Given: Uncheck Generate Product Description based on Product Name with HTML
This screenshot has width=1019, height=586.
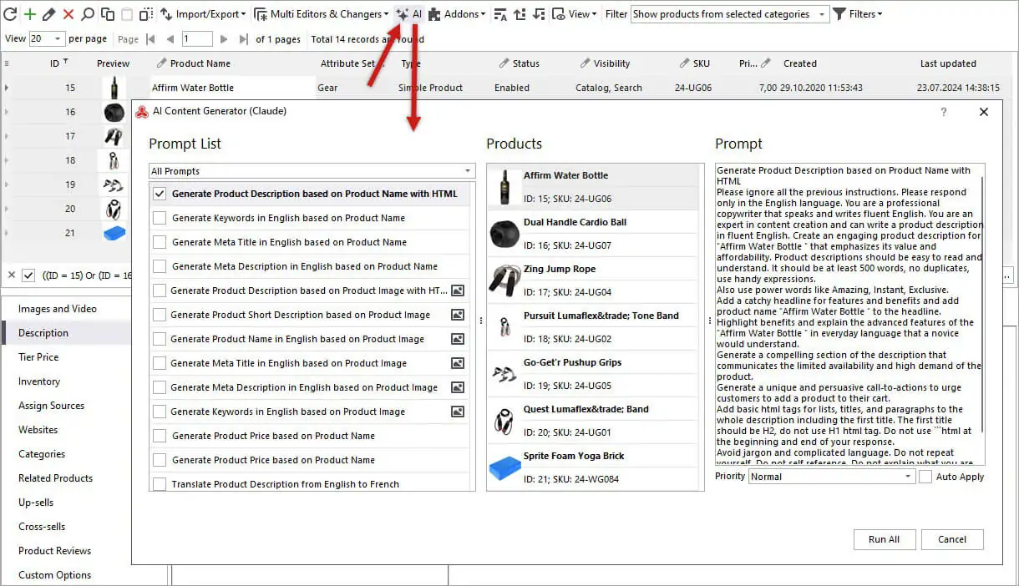Looking at the screenshot, I should pos(160,194).
